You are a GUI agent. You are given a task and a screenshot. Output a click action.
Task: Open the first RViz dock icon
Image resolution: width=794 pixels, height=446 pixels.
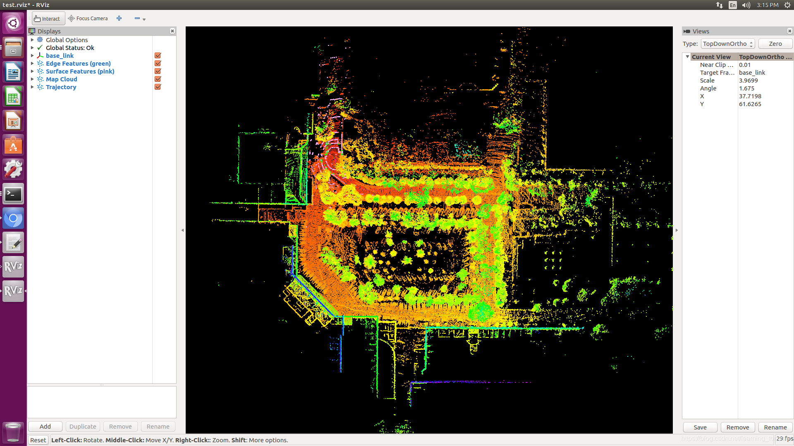pyautogui.click(x=13, y=266)
